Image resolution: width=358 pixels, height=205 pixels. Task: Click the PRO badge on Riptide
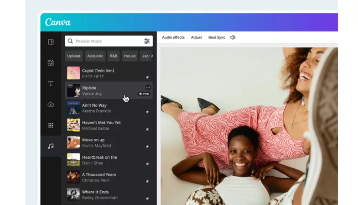tap(144, 94)
